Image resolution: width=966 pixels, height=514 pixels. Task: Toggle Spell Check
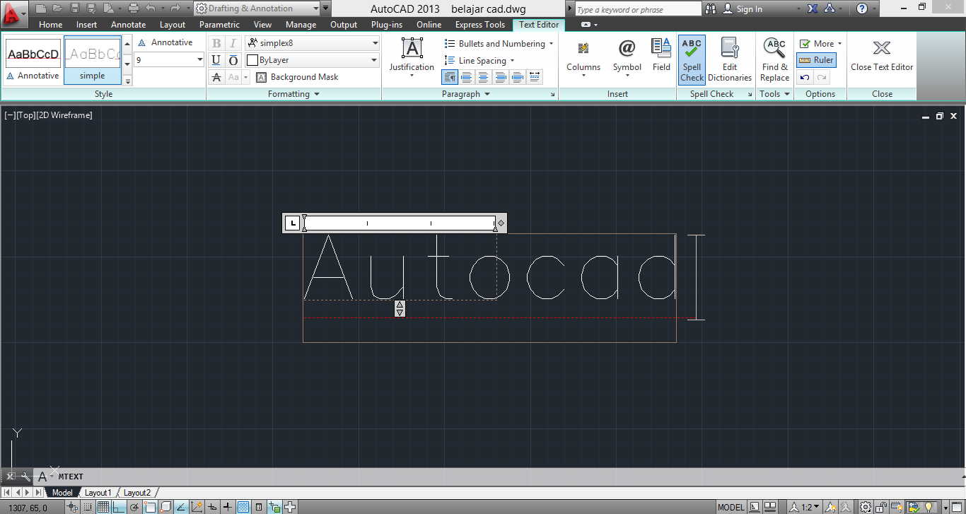pyautogui.click(x=692, y=59)
